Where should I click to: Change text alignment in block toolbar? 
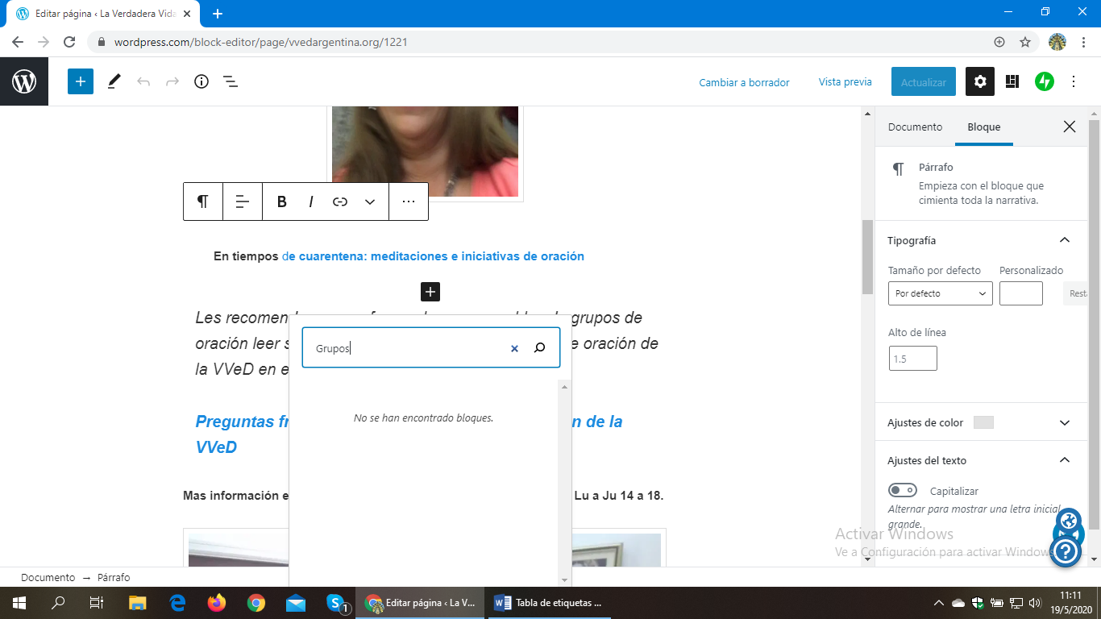(x=243, y=201)
